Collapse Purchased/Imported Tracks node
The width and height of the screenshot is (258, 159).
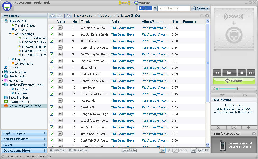(3, 85)
